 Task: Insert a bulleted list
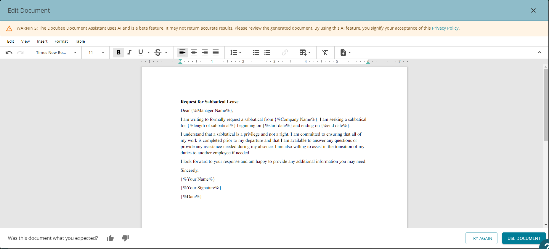(256, 52)
